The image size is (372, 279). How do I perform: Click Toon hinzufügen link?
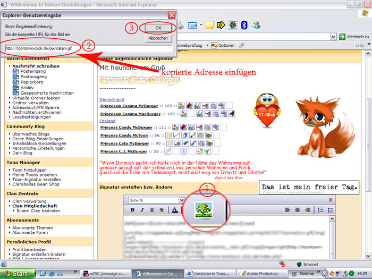(x=29, y=170)
